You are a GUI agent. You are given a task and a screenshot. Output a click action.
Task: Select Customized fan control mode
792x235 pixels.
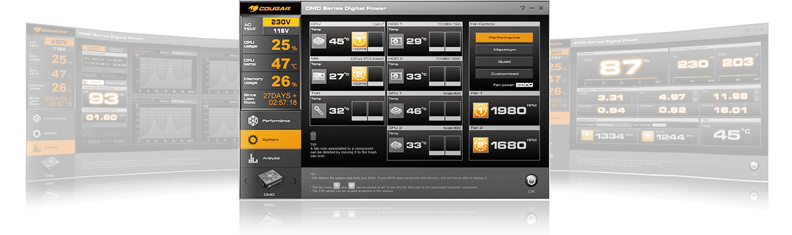tap(504, 74)
